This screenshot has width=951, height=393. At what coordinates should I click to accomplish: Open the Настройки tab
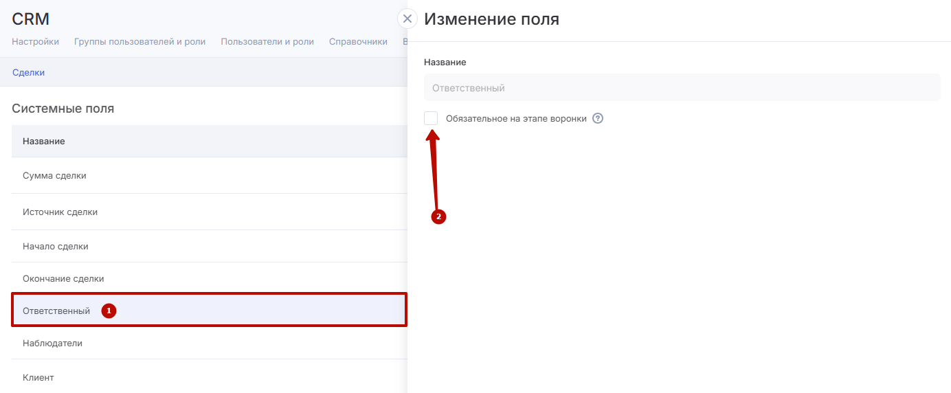[35, 41]
